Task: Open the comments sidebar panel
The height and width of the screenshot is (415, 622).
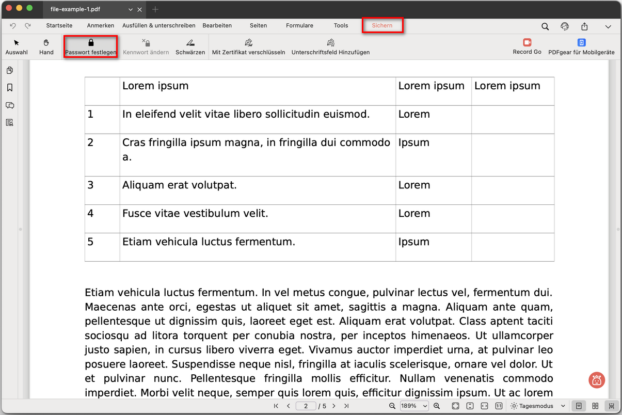Action: (9, 105)
